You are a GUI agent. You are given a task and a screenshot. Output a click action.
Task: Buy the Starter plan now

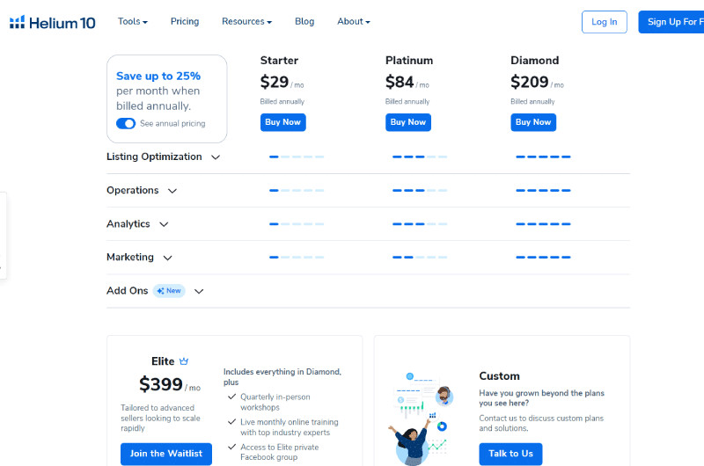tap(282, 122)
